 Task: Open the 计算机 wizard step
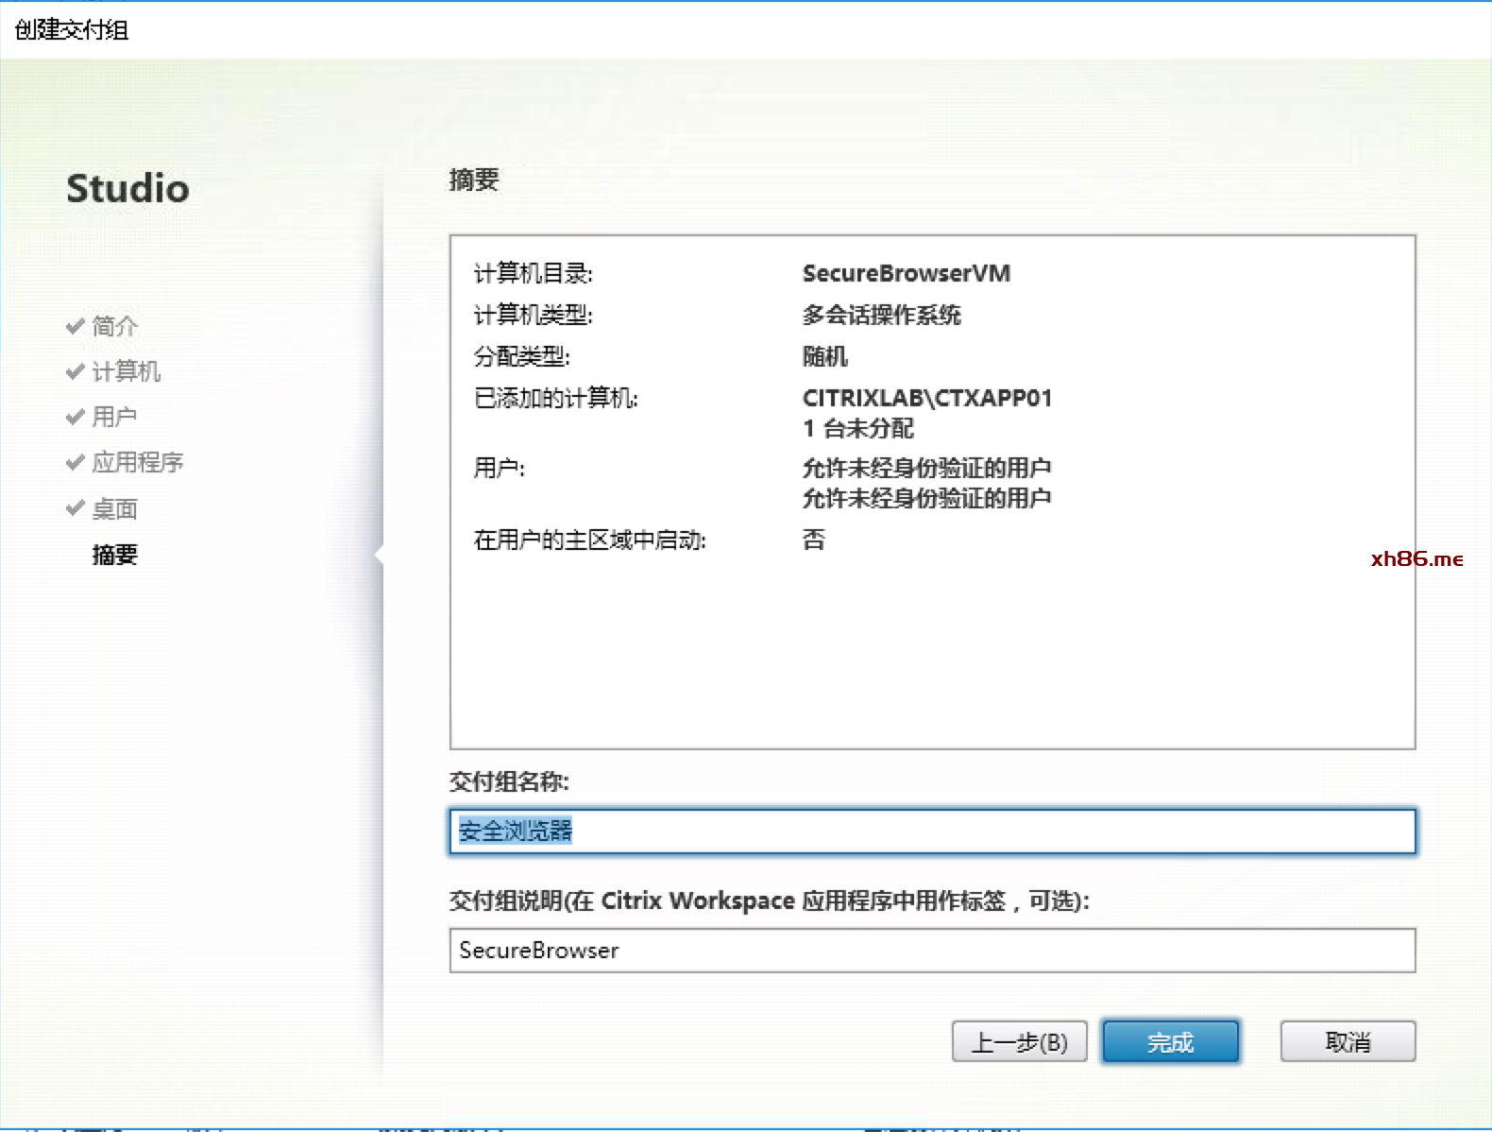coord(126,371)
